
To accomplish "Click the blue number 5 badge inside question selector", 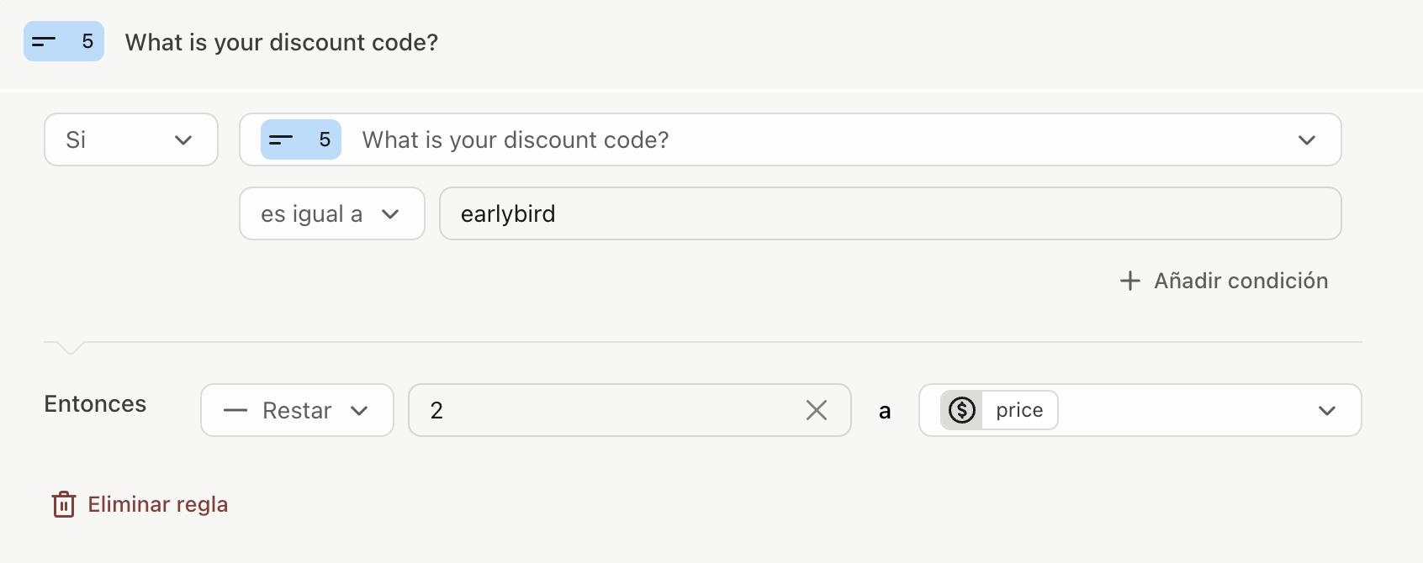I will 300,139.
